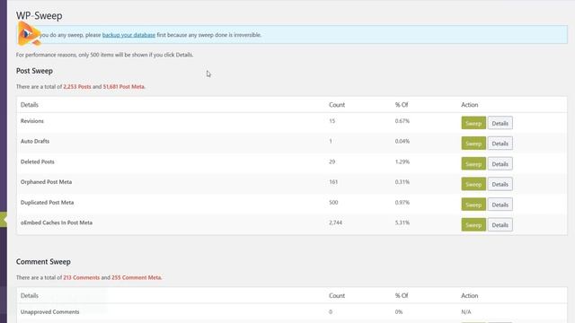Click the 5.31% value for oEmbed Caches
575x323 pixels.
click(x=402, y=223)
